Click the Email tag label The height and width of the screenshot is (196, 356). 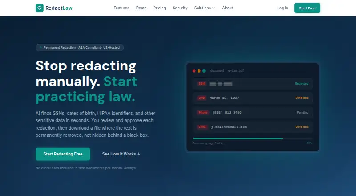(202, 127)
